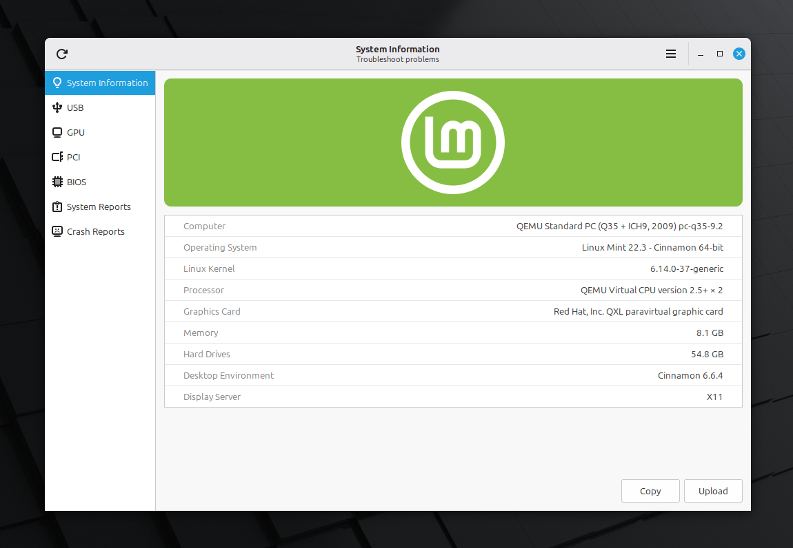The width and height of the screenshot is (793, 548).
Task: Click the Crash Reports icon in sidebar
Action: 57,231
